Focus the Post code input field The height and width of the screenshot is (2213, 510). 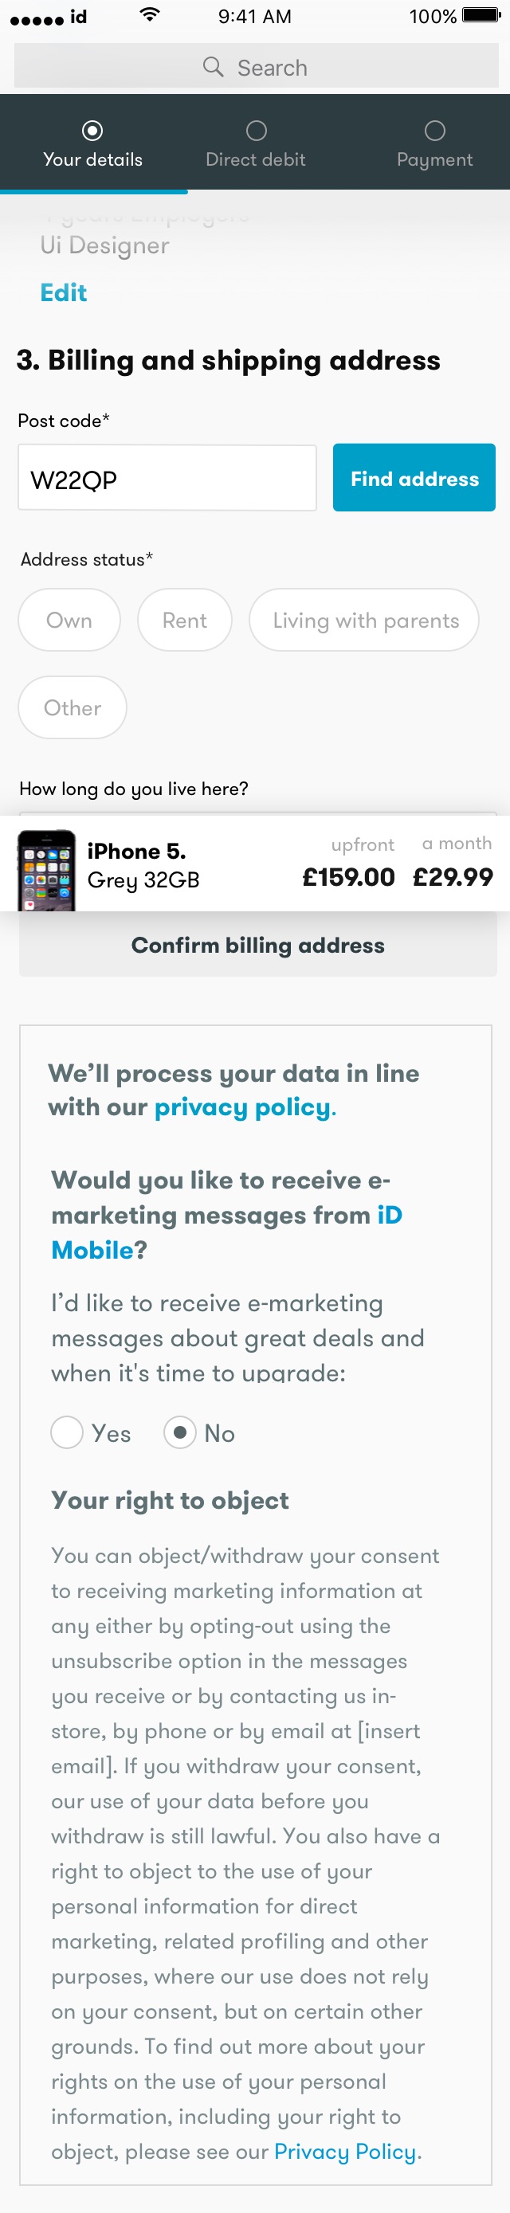click(167, 478)
